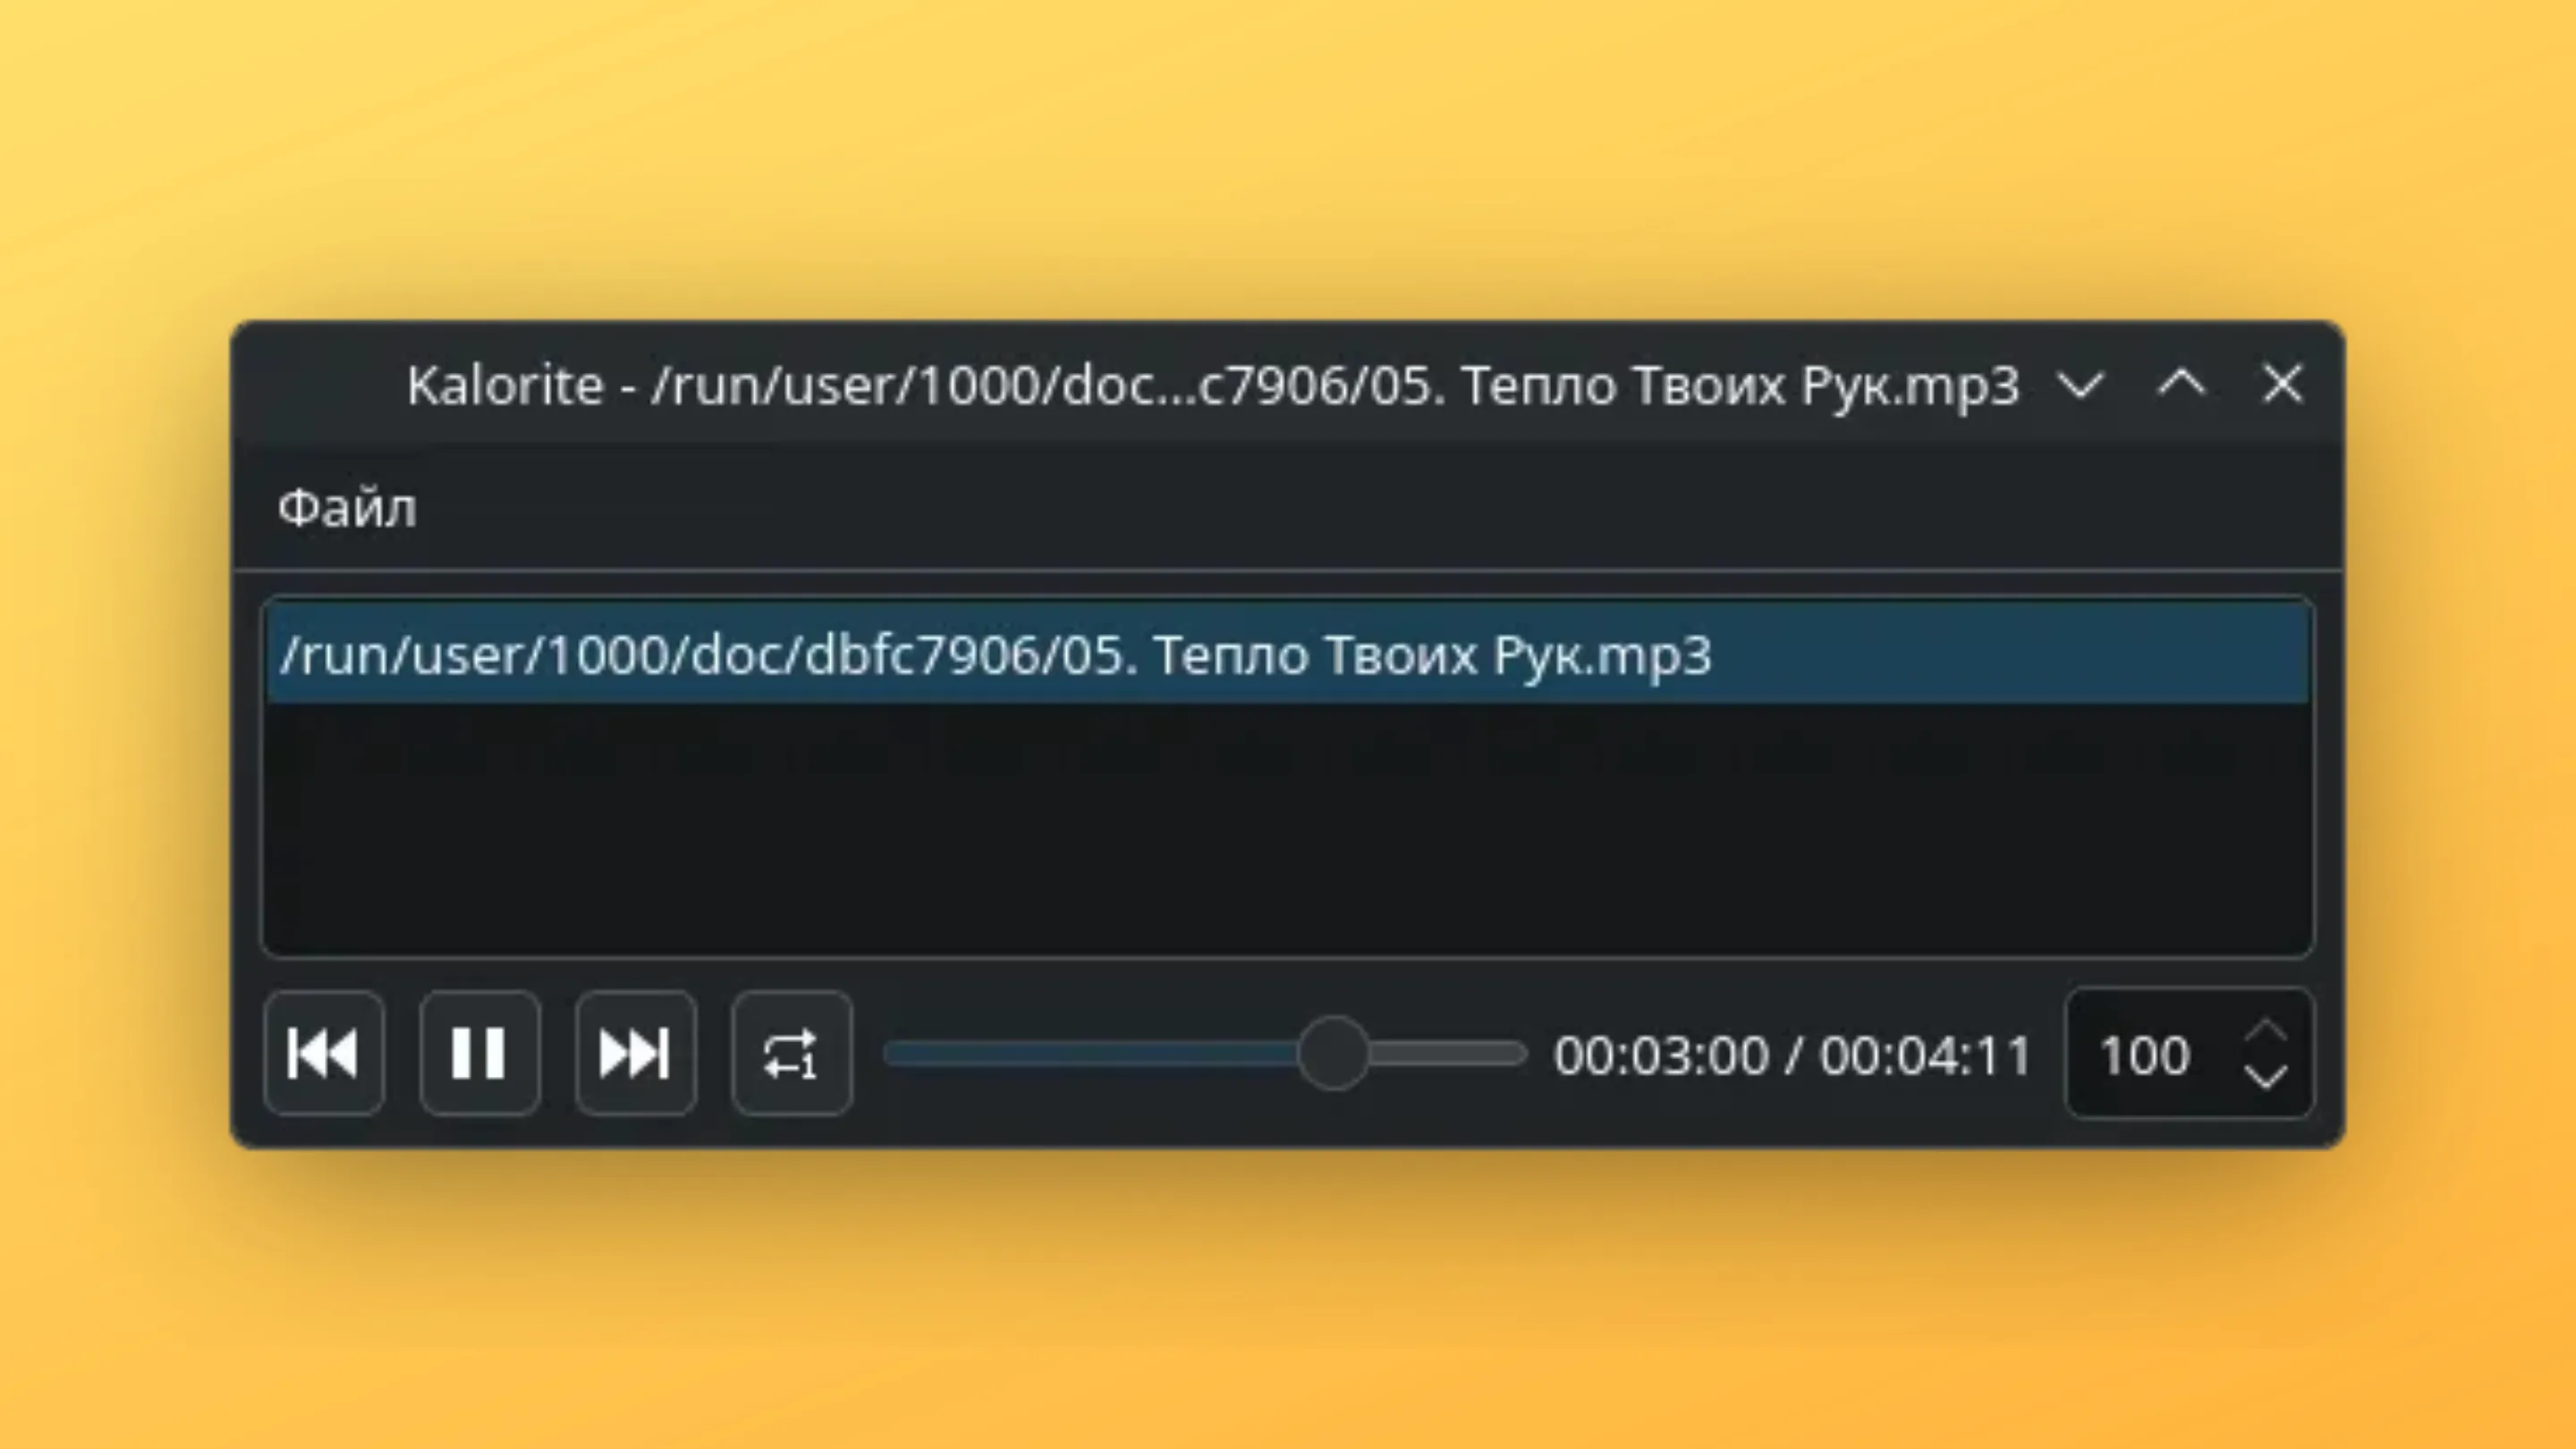Image resolution: width=2576 pixels, height=1449 pixels.
Task: Decrease volume with the down arrow
Action: coord(2265,1077)
